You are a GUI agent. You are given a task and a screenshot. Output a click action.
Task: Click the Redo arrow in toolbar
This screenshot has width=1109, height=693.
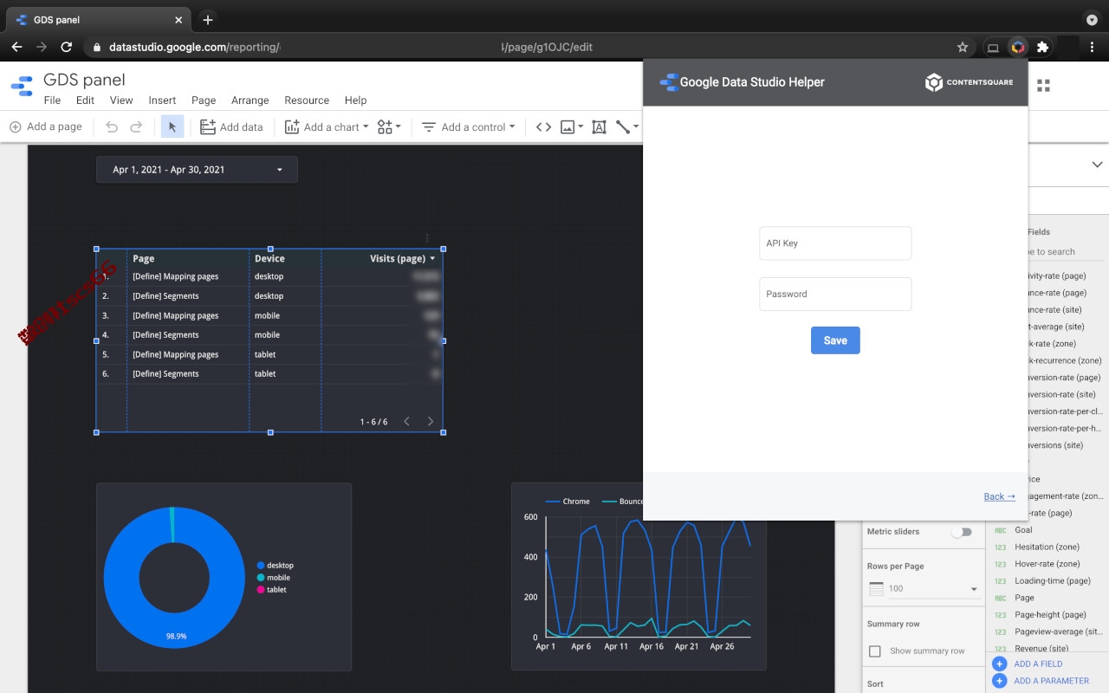point(136,126)
